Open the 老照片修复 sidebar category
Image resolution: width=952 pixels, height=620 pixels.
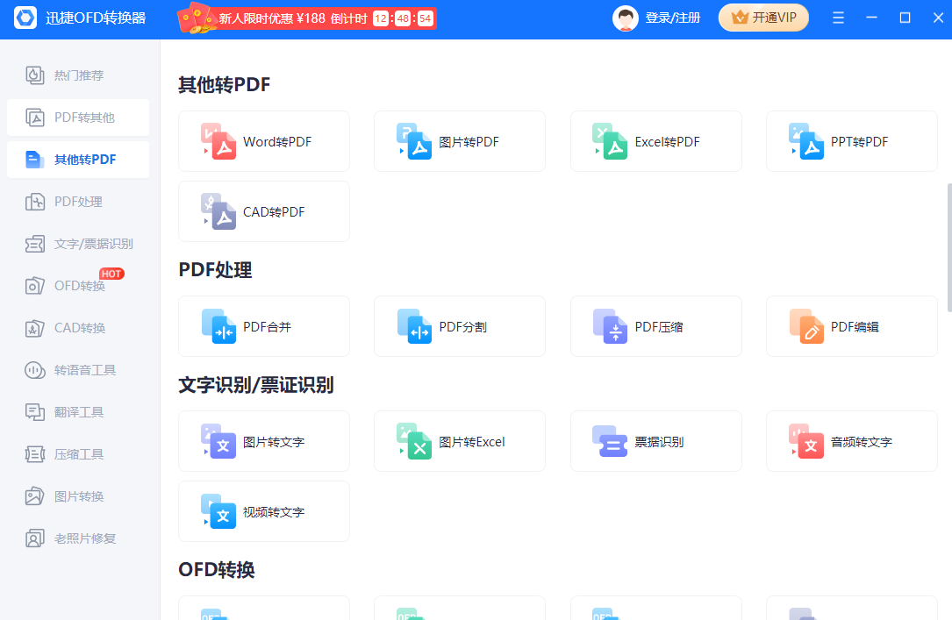pyautogui.click(x=77, y=538)
